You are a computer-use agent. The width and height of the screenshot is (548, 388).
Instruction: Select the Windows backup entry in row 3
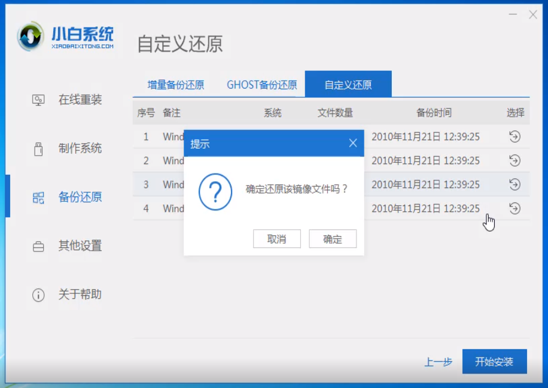173,184
